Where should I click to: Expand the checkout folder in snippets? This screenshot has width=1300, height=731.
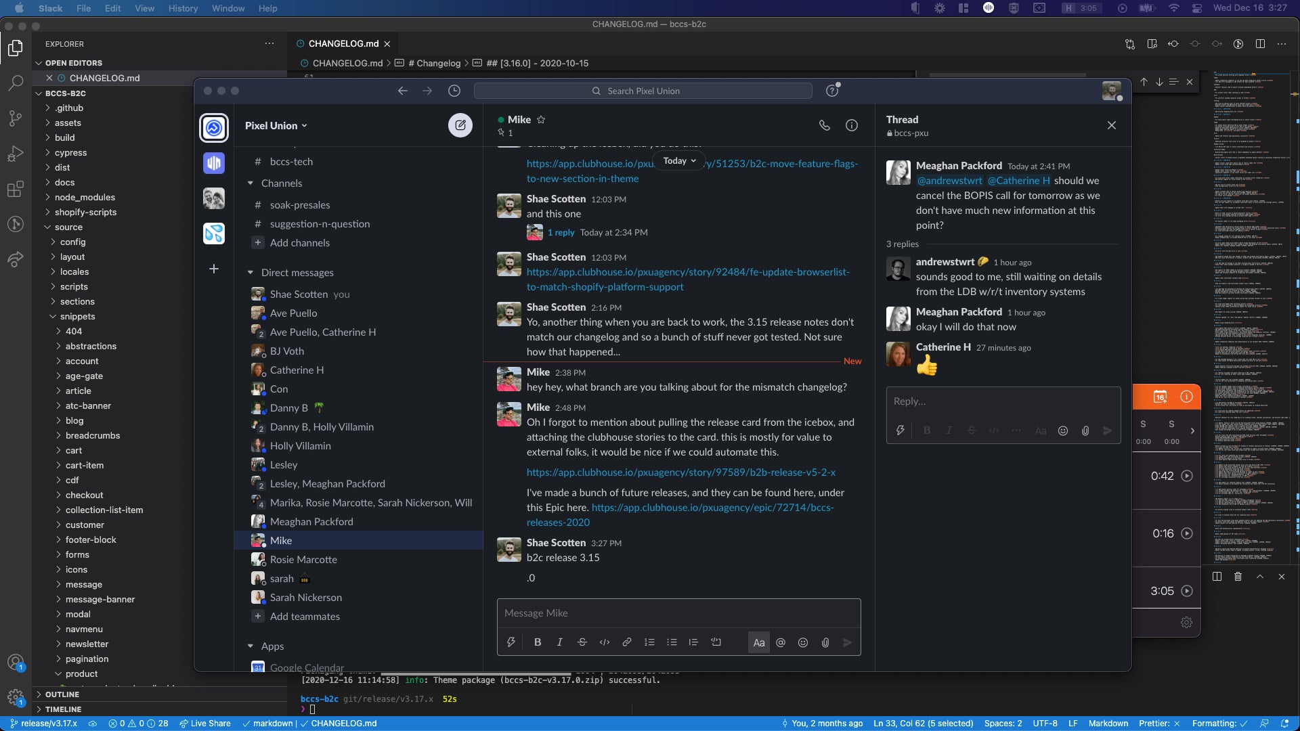point(84,495)
